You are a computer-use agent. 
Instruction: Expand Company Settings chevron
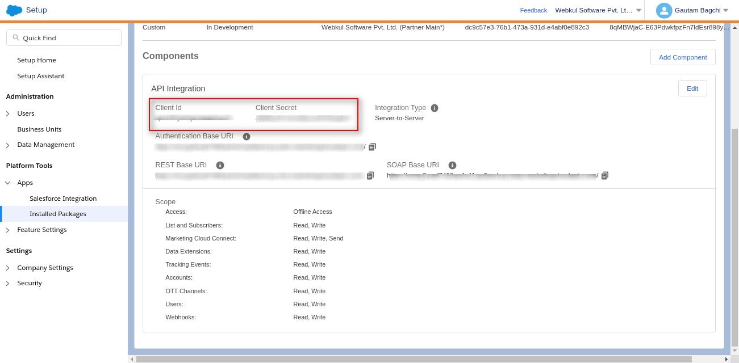pyautogui.click(x=8, y=268)
